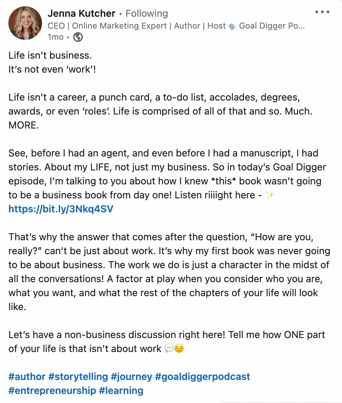
Task: Open the globe public visibility icon
Action: [78, 37]
